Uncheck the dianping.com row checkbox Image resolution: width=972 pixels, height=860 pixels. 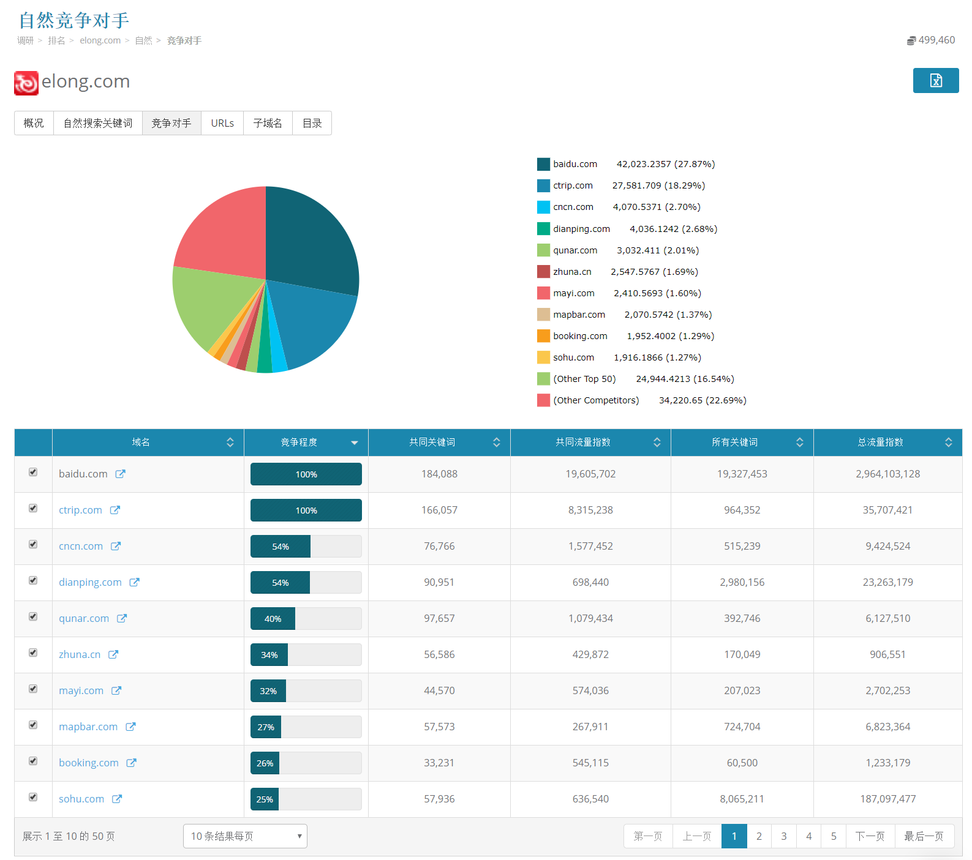[x=33, y=580]
